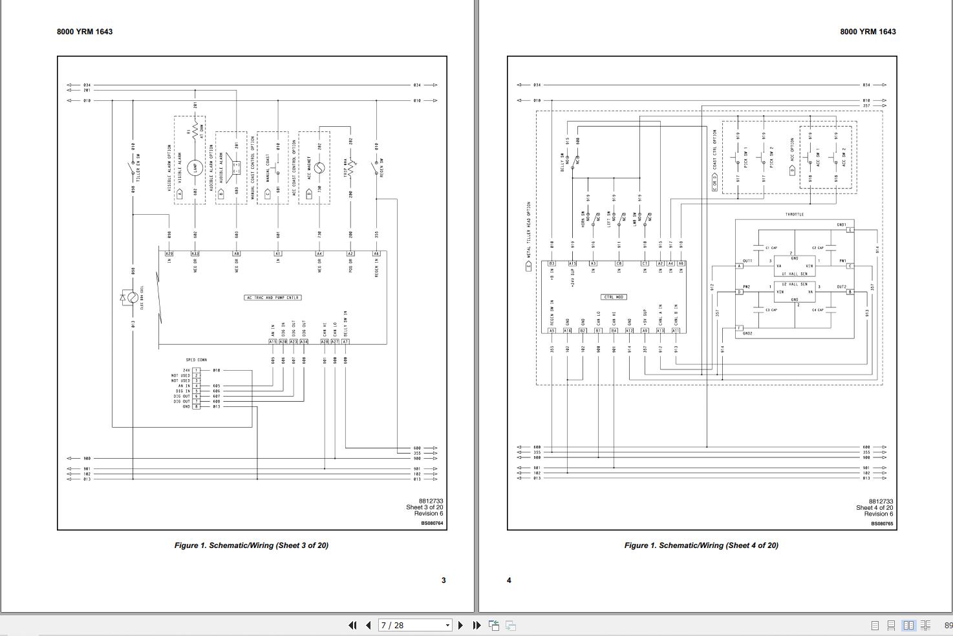953x636 pixels.
Task: Click the BS080765 drawing code
Action: pyautogui.click(x=882, y=523)
